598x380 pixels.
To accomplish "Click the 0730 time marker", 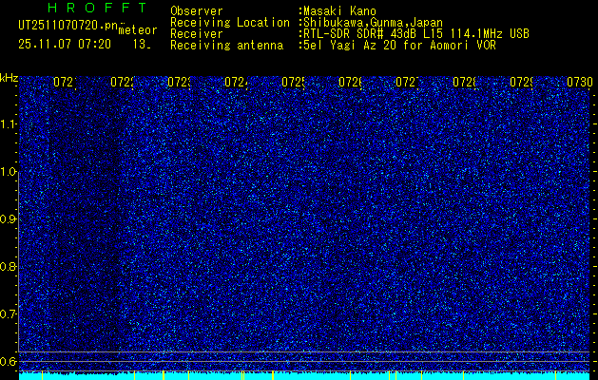I will (580, 83).
